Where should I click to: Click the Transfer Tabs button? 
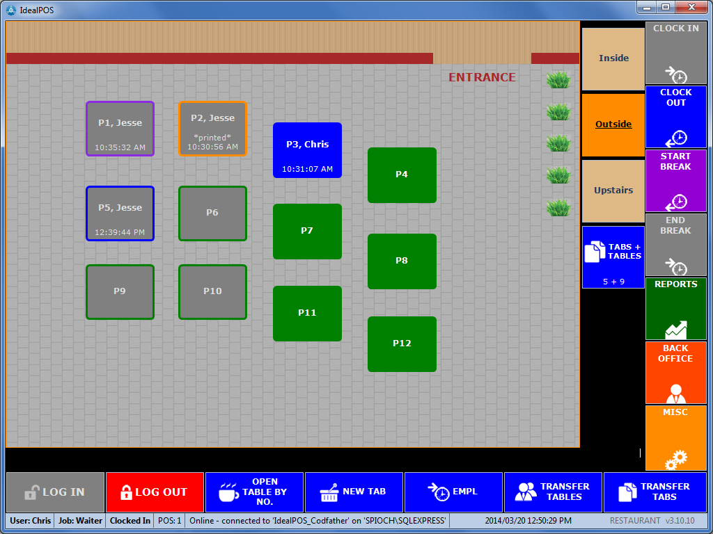pos(655,492)
